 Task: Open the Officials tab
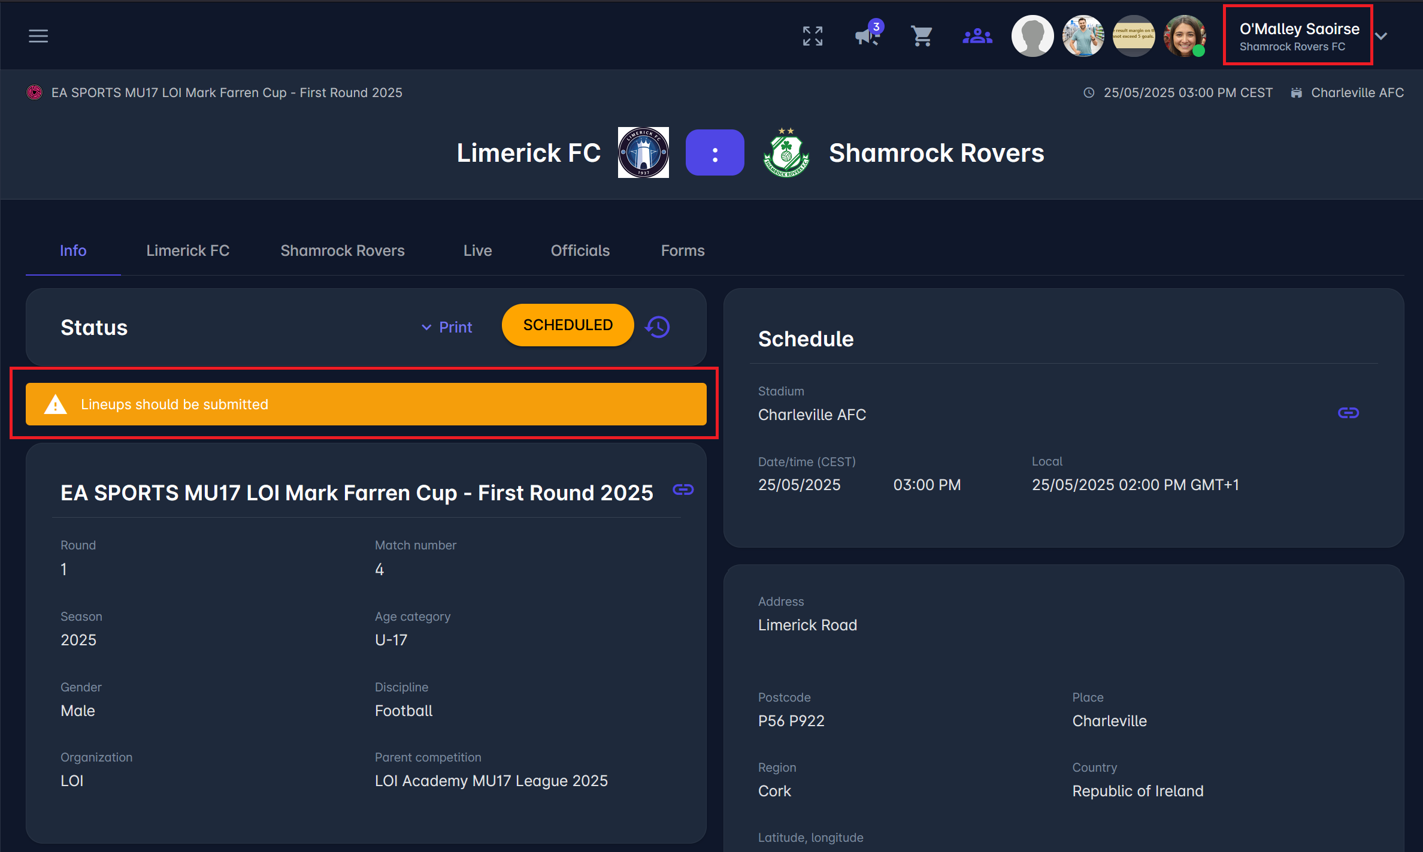pyautogui.click(x=580, y=250)
